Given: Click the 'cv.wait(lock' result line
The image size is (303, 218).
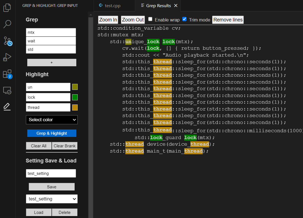Looking at the screenshot, I should [x=191, y=48].
